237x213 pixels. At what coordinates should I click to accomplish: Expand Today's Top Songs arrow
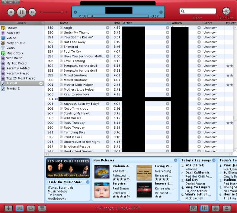214,160
